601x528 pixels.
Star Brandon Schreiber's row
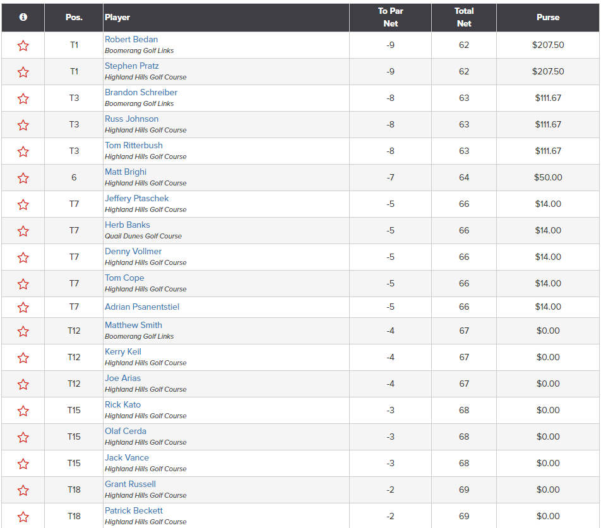[x=23, y=98]
